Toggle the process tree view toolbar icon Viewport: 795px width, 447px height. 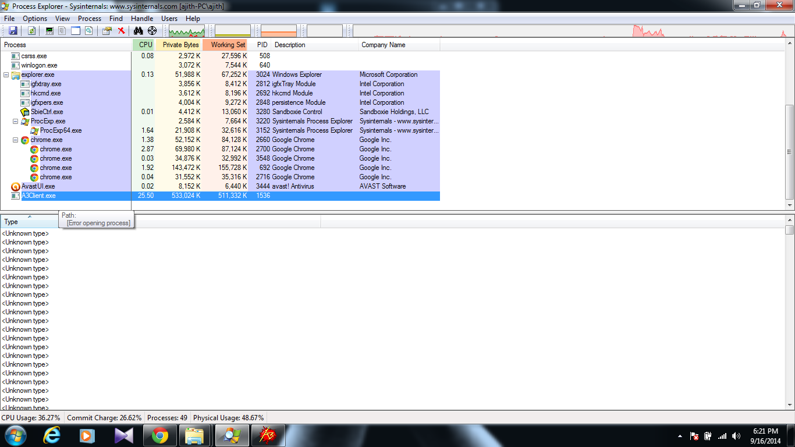coord(62,31)
